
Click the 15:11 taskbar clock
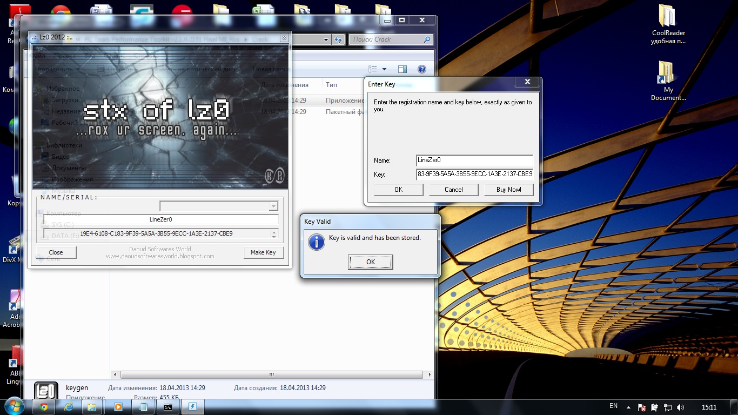click(709, 407)
